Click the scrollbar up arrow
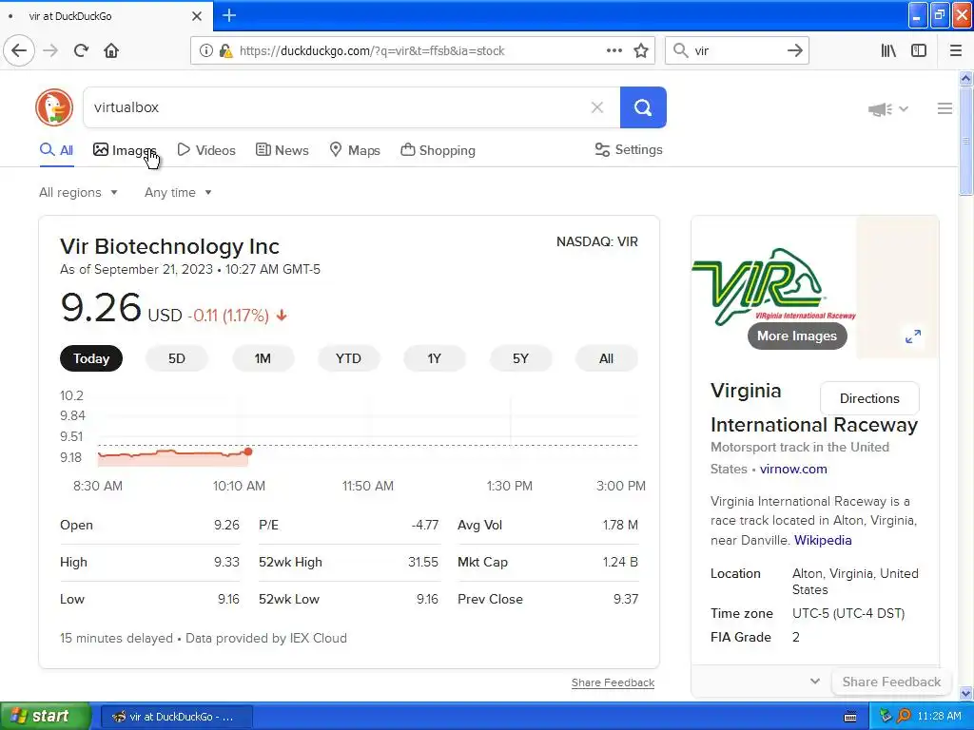 pyautogui.click(x=966, y=78)
